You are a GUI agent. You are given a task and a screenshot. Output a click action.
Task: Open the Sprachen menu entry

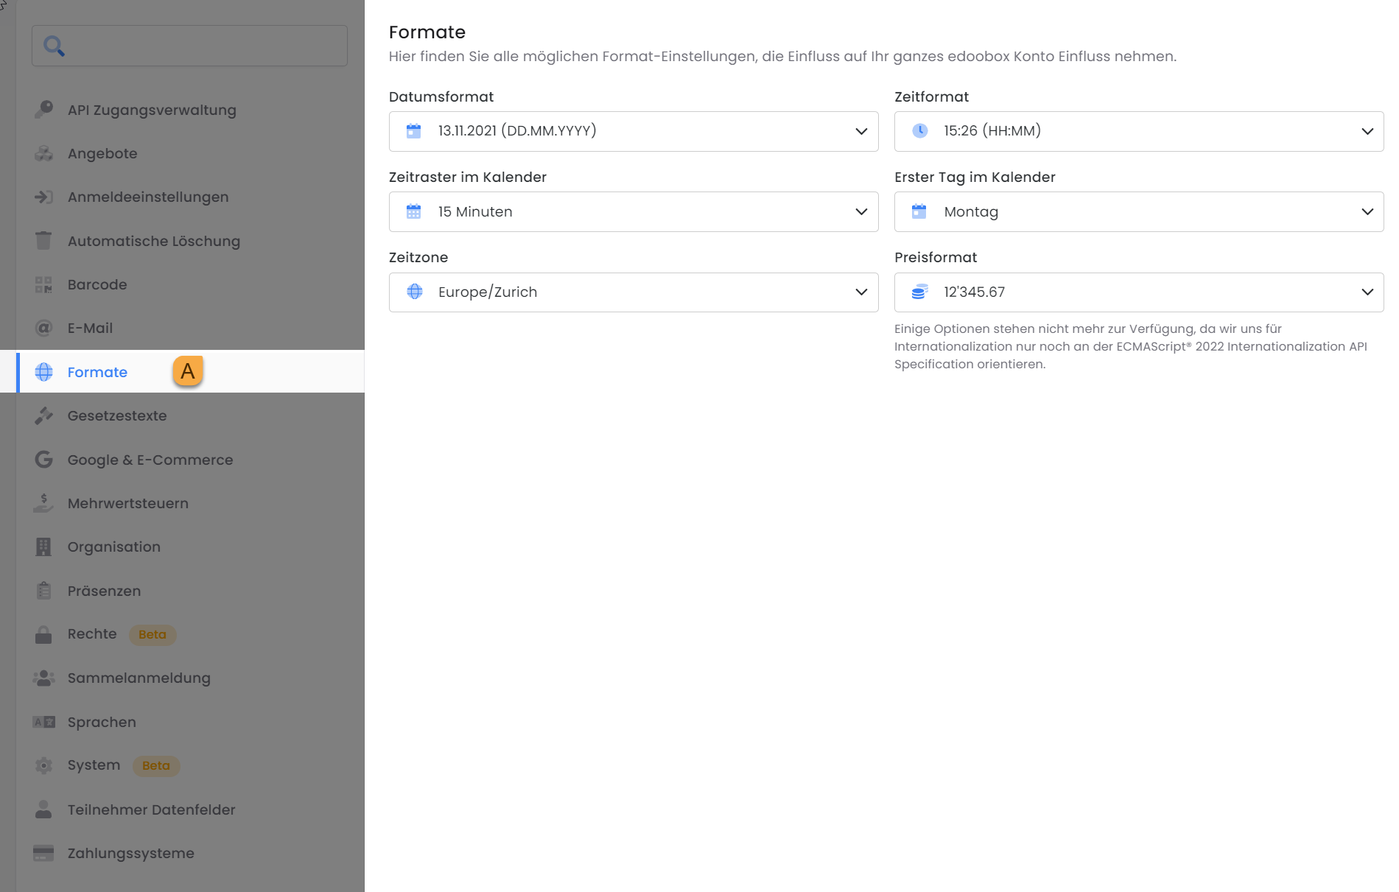pyautogui.click(x=102, y=722)
